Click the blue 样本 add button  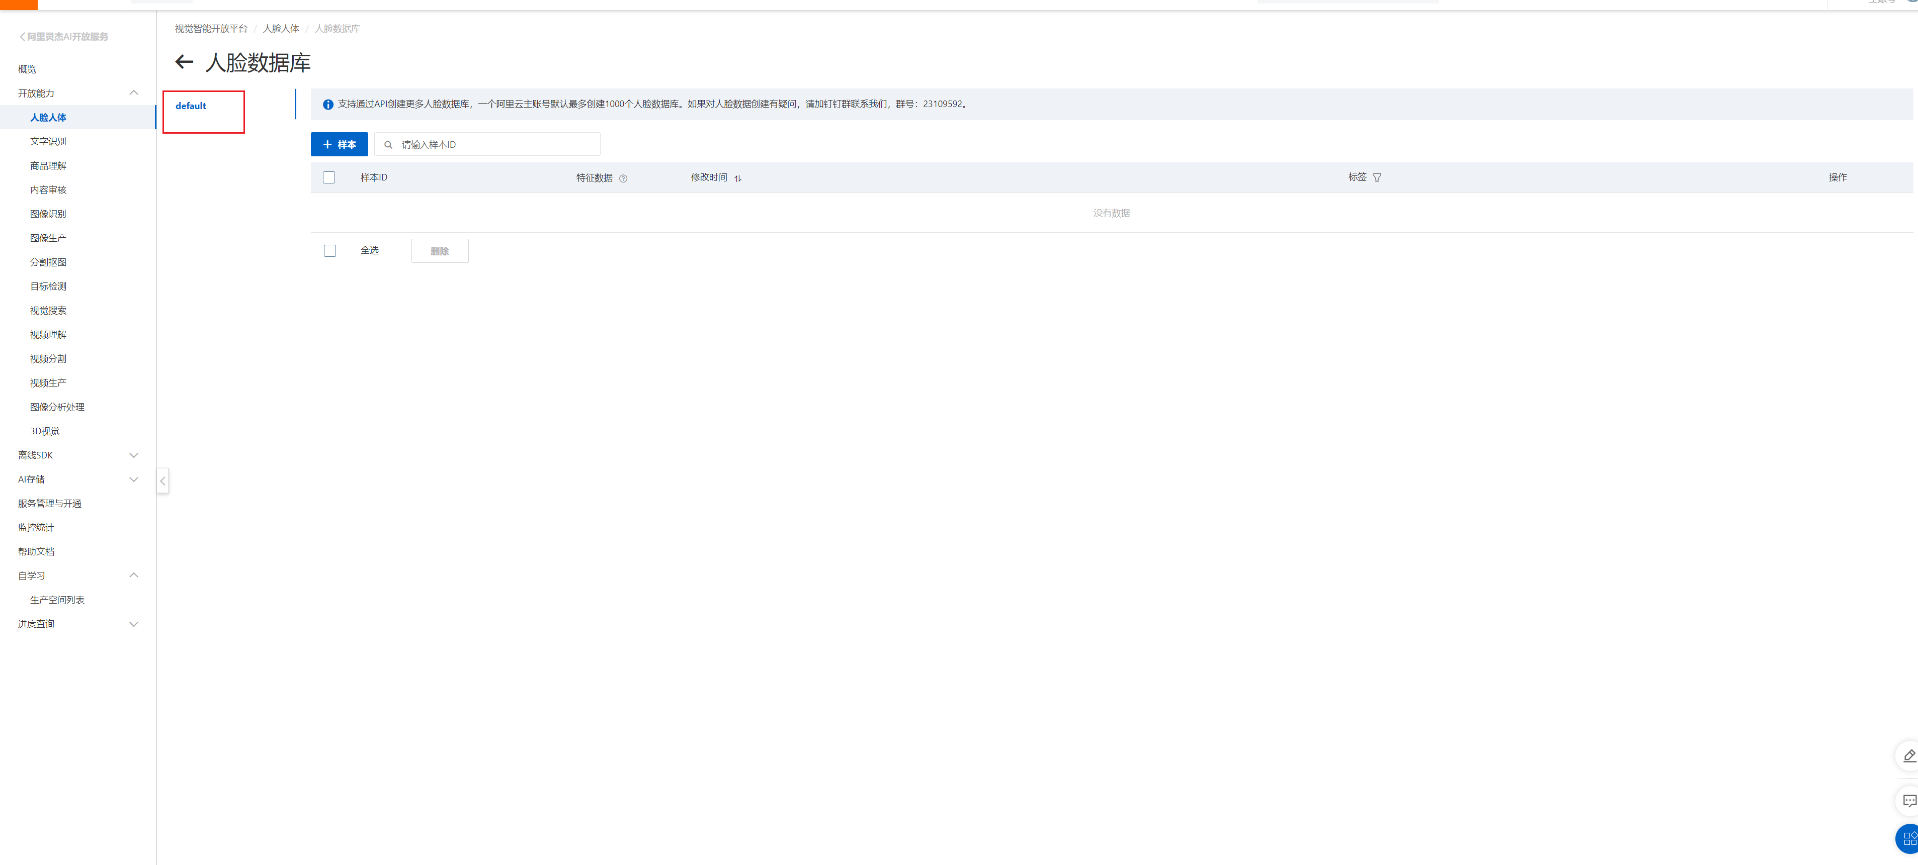pyautogui.click(x=340, y=145)
